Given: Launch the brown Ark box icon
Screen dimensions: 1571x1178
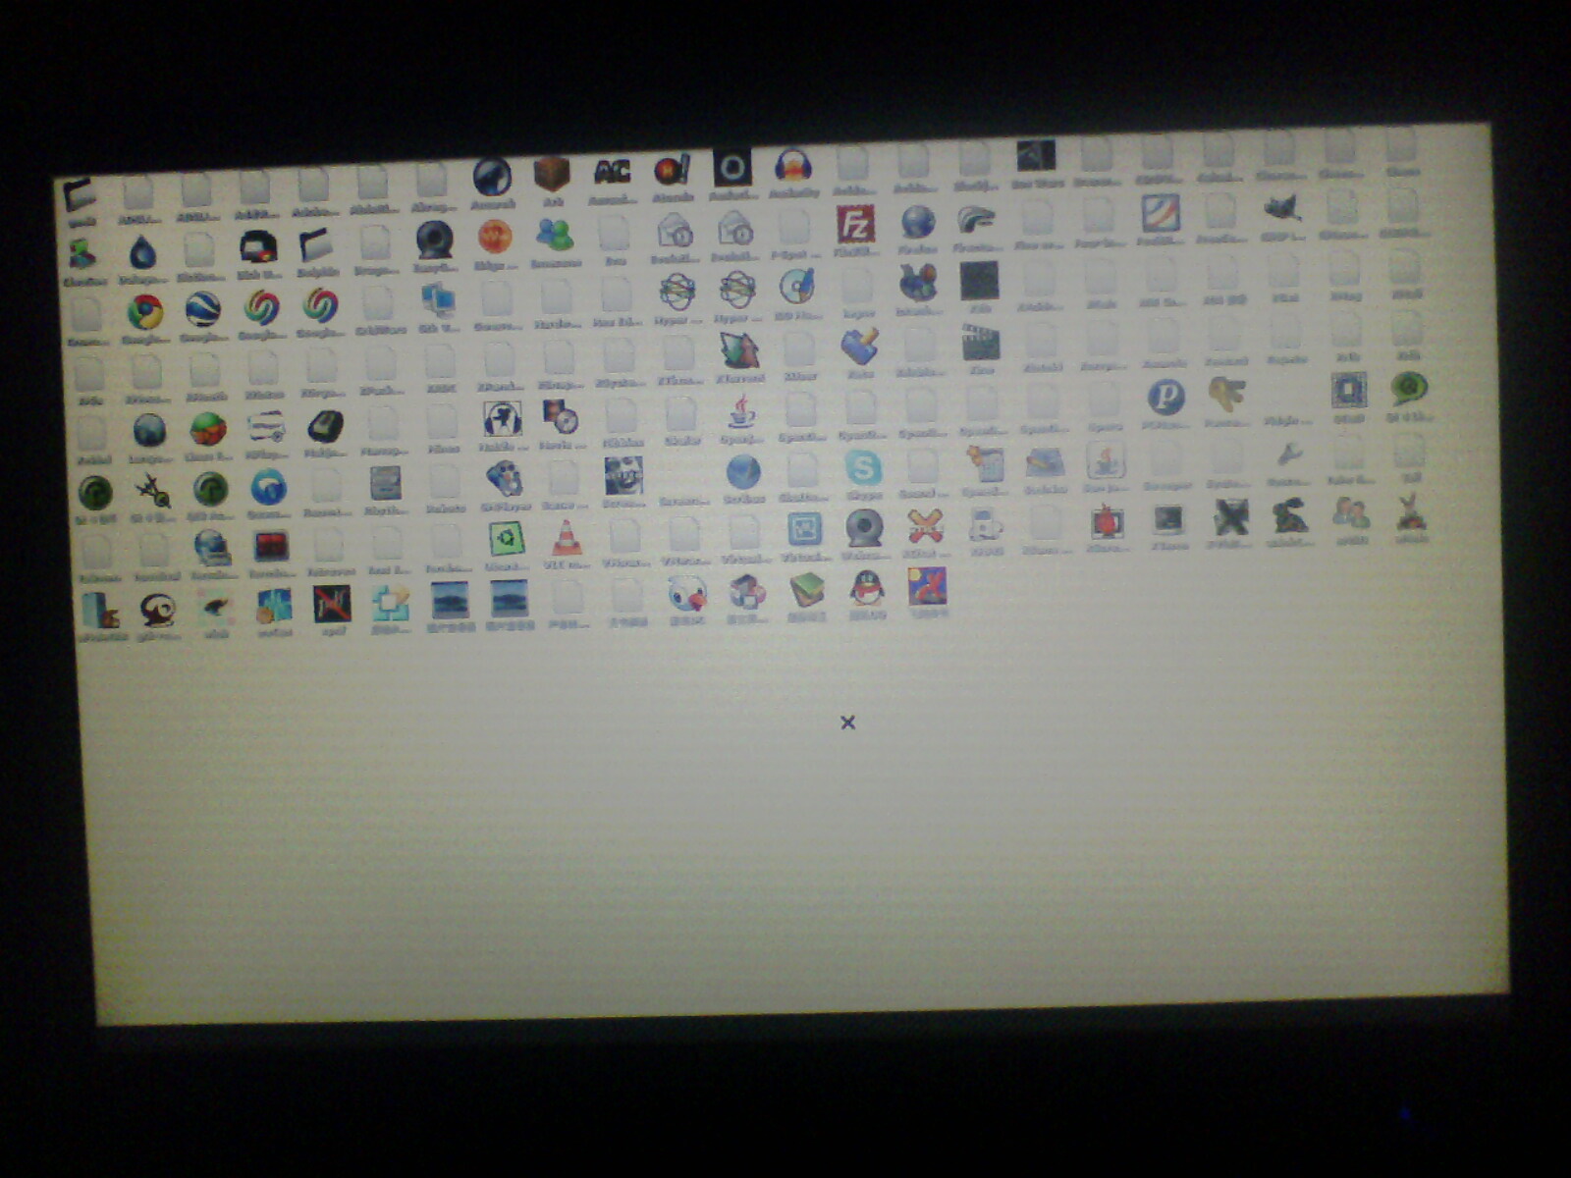Looking at the screenshot, I should point(552,175).
